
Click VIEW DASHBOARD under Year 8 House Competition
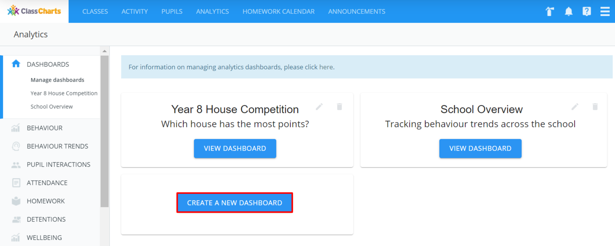click(235, 149)
